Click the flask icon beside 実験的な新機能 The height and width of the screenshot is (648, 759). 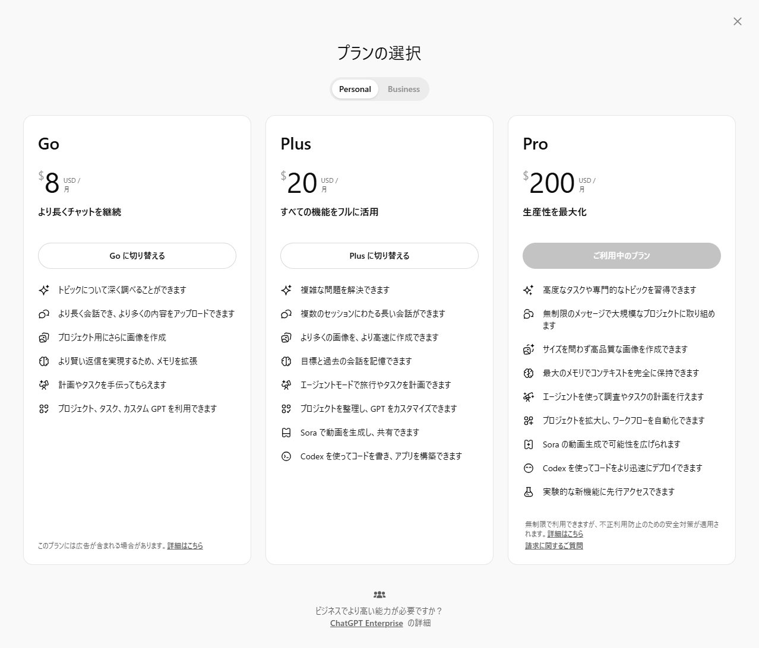527,491
